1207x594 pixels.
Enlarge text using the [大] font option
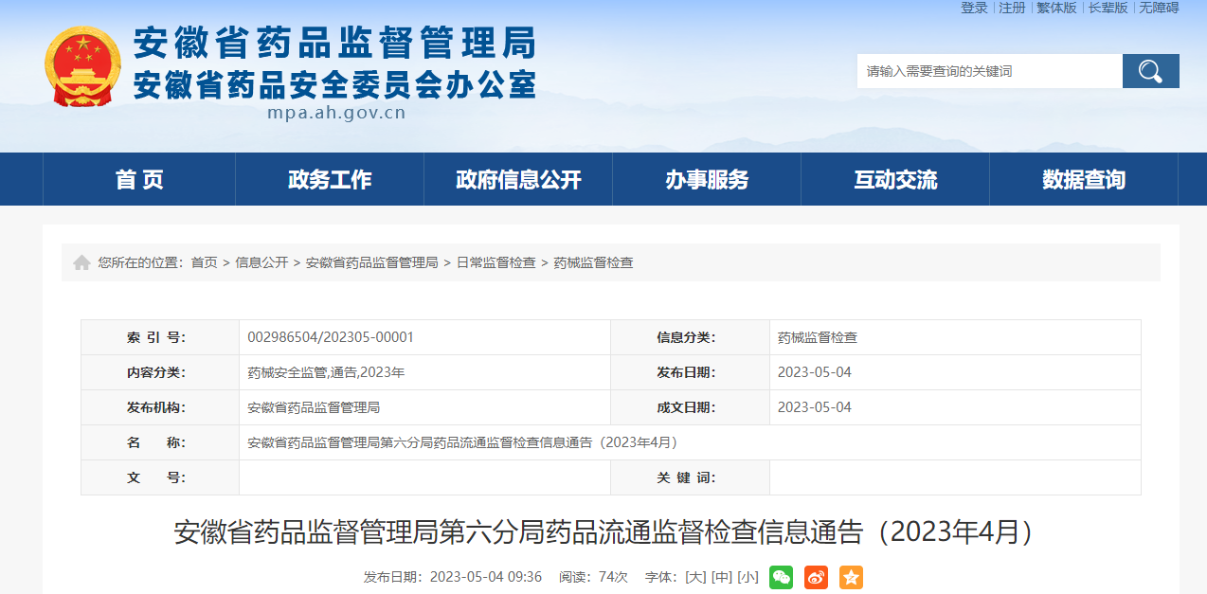click(x=697, y=577)
